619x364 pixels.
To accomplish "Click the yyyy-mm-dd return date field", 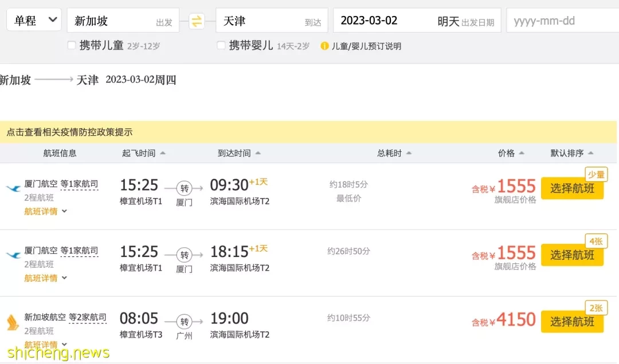I will pyautogui.click(x=563, y=20).
